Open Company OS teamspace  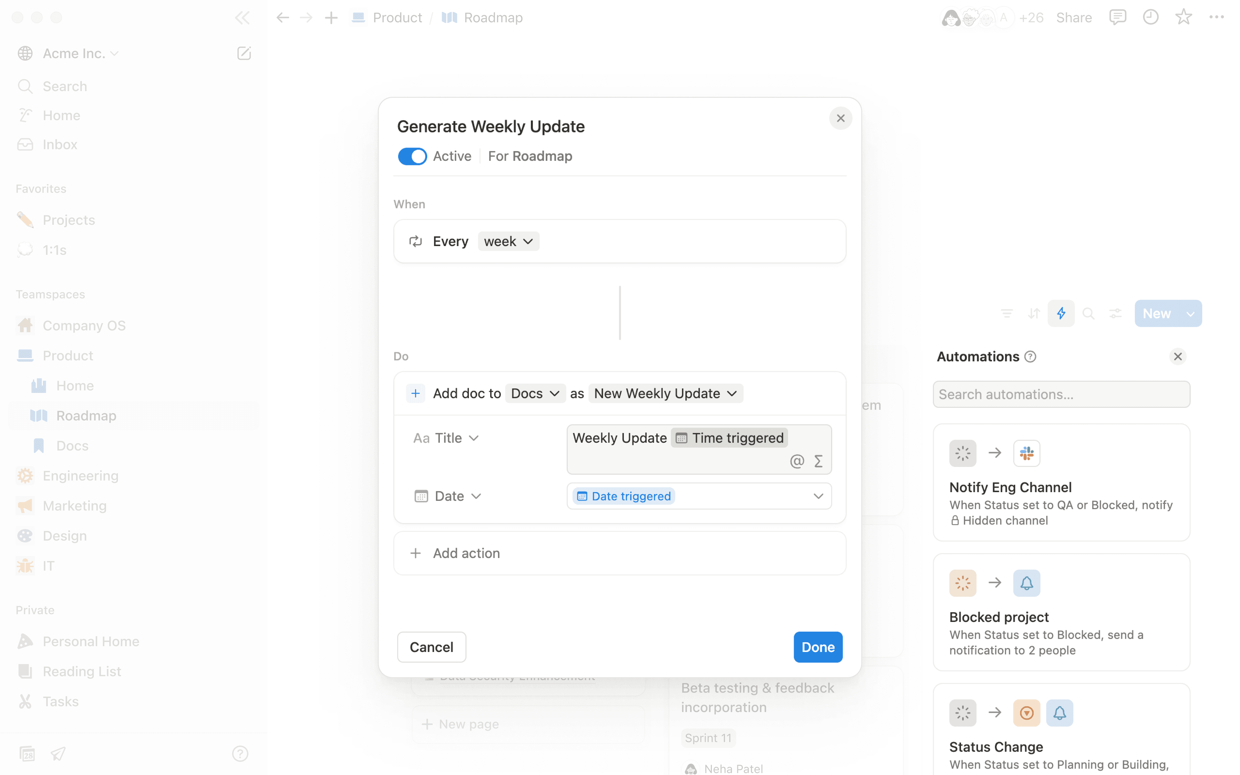tap(133, 325)
